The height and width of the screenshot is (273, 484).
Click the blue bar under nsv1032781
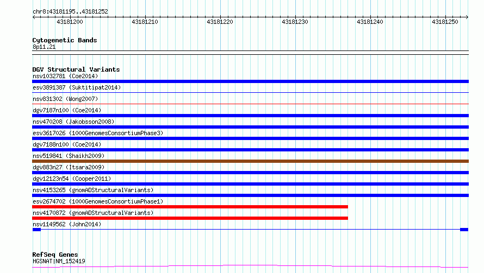coord(250,81)
